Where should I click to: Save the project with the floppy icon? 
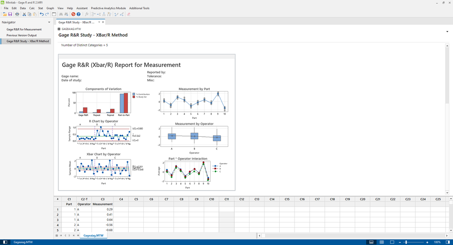tap(10, 14)
